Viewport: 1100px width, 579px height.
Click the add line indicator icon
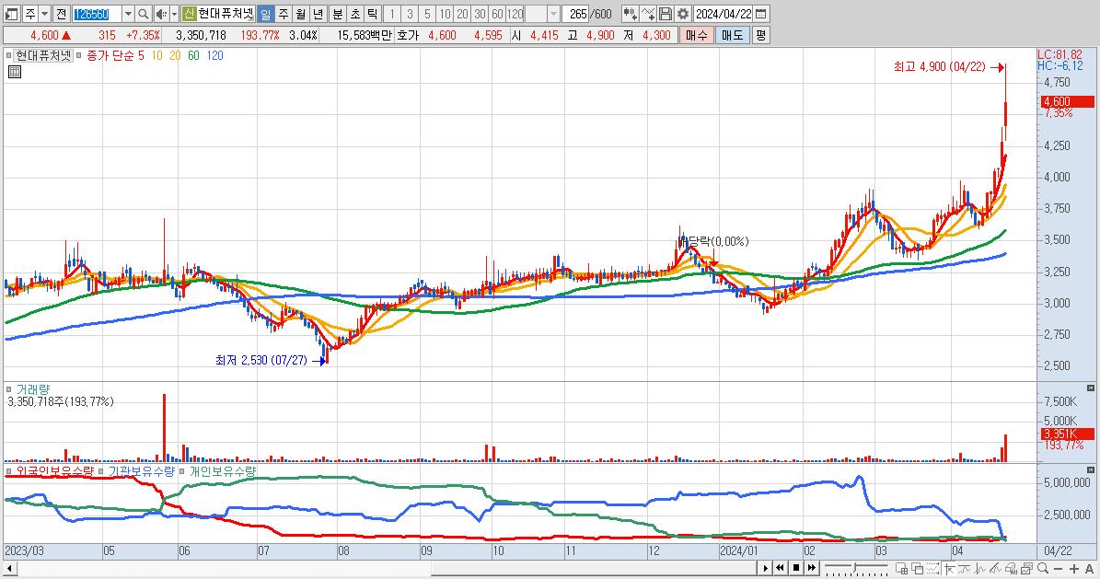coord(647,14)
